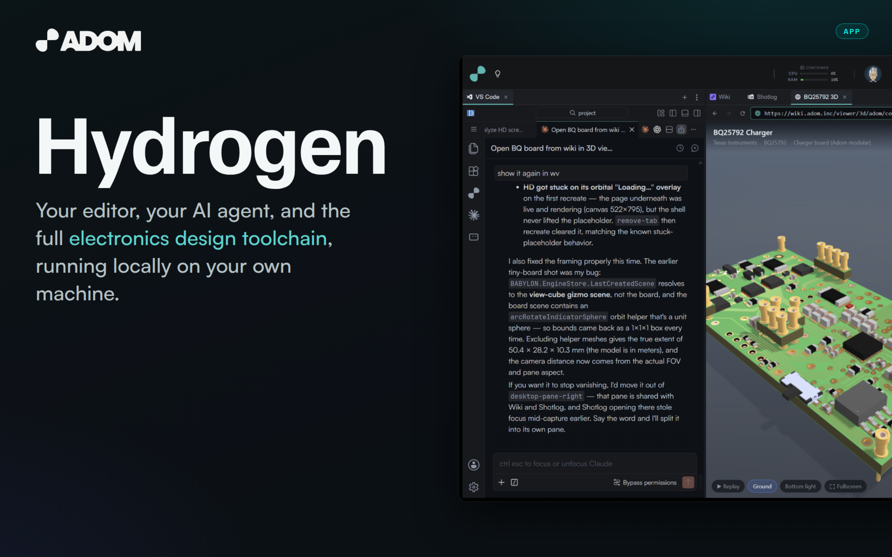
Task: Click the orange Claude icon in editor actions
Action: (x=645, y=129)
